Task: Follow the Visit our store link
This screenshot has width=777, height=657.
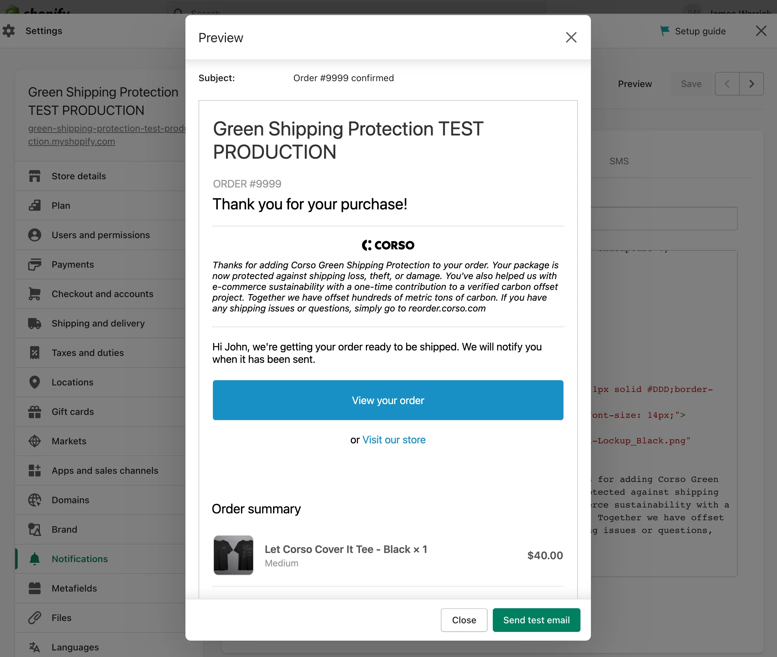Action: click(x=393, y=439)
